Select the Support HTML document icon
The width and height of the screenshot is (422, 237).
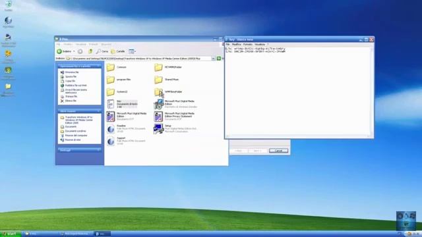pyautogui.click(x=111, y=141)
